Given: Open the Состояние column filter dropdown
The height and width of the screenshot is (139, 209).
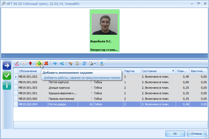Looking at the screenshot, I should click(173, 71).
